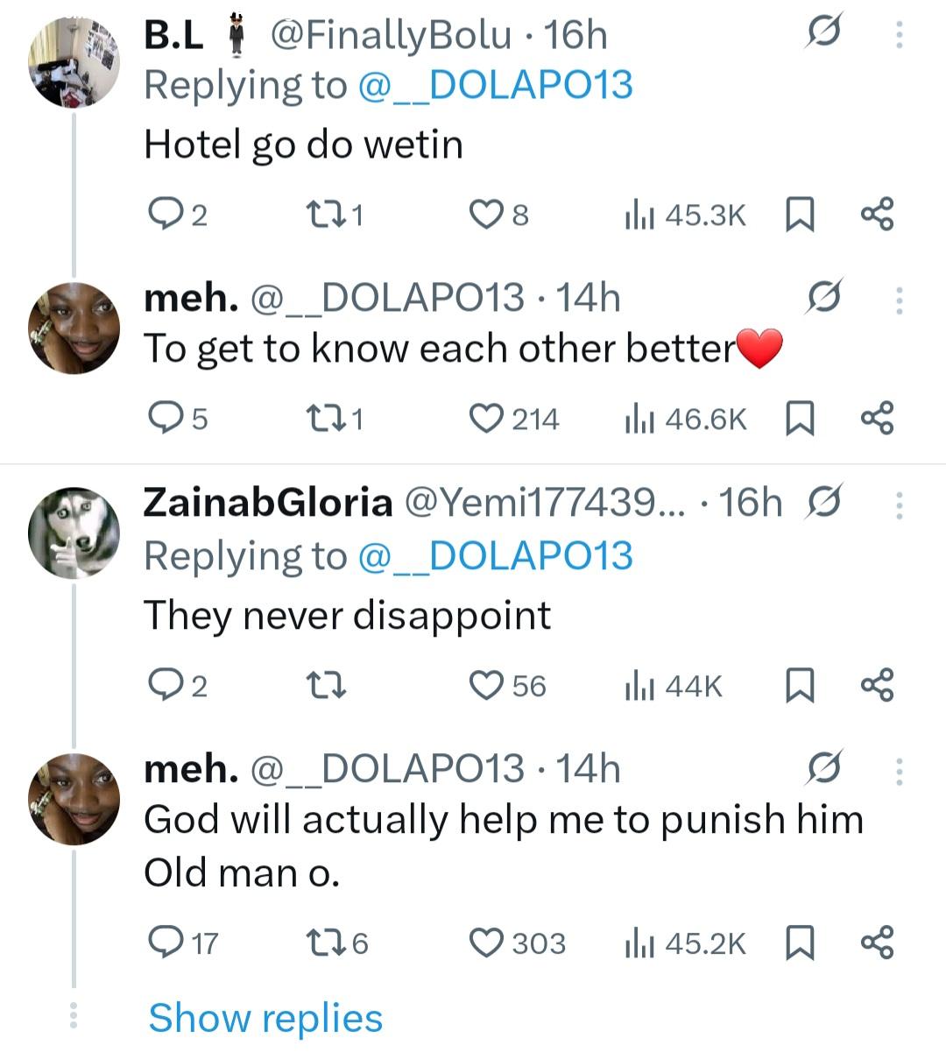Open more options menu on B.L's tweet
Viewport: 946px width, 1059px height.
[x=899, y=34]
